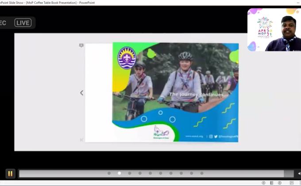Image resolution: width=301 pixels, height=186 pixels.
Task: Select the highlighted white timeline dot
Action: point(120,173)
